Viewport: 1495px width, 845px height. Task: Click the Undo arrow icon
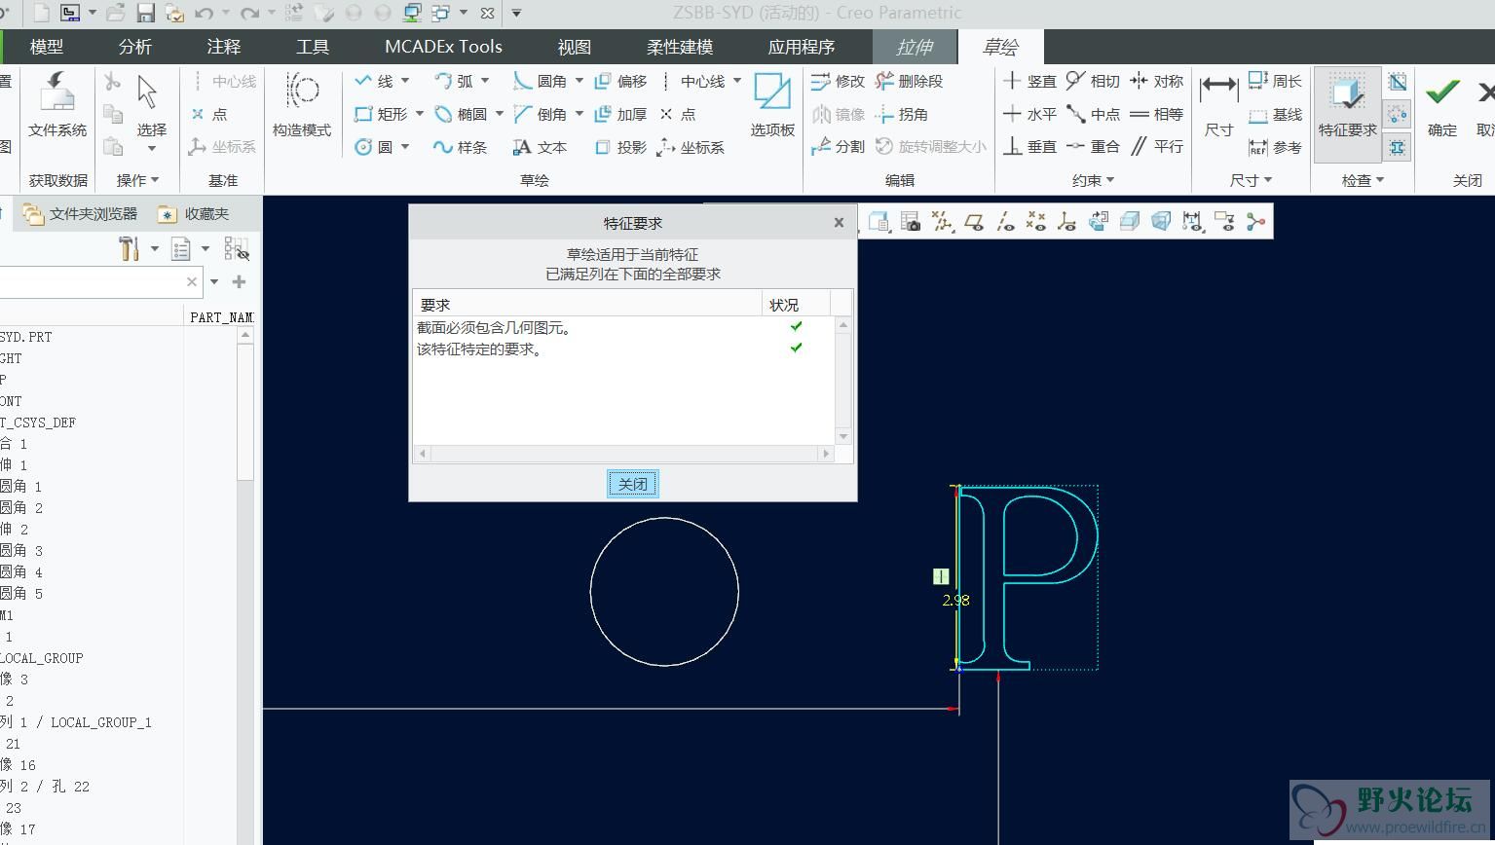tap(205, 13)
